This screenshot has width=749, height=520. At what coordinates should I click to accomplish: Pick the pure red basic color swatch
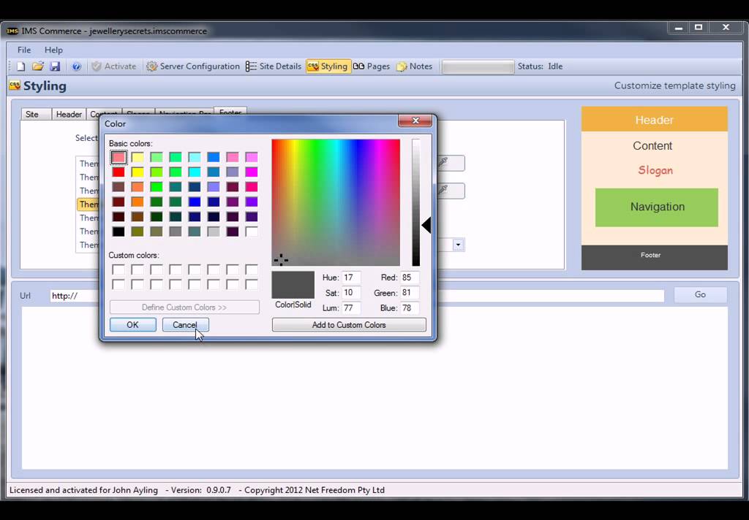(118, 172)
